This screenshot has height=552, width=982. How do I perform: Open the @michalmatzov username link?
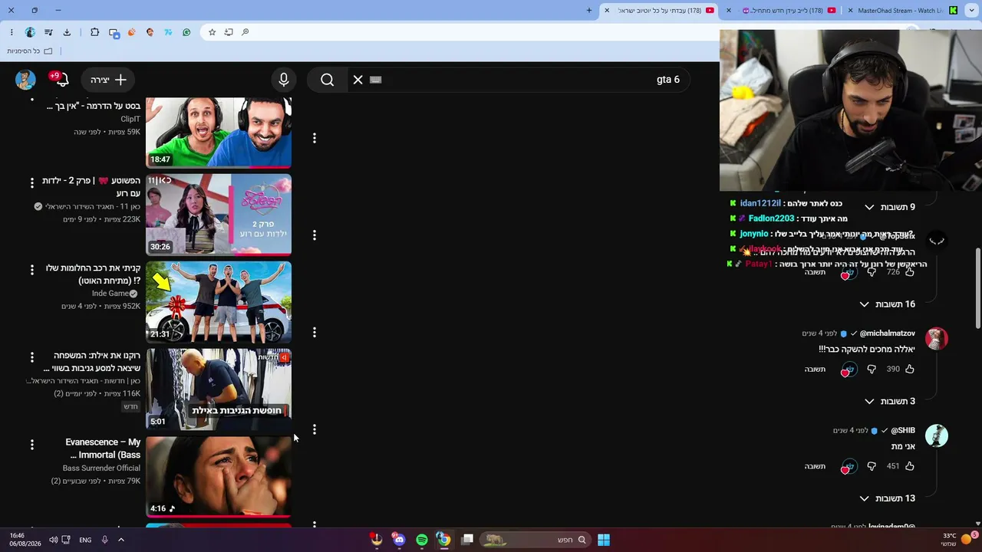pyautogui.click(x=888, y=333)
